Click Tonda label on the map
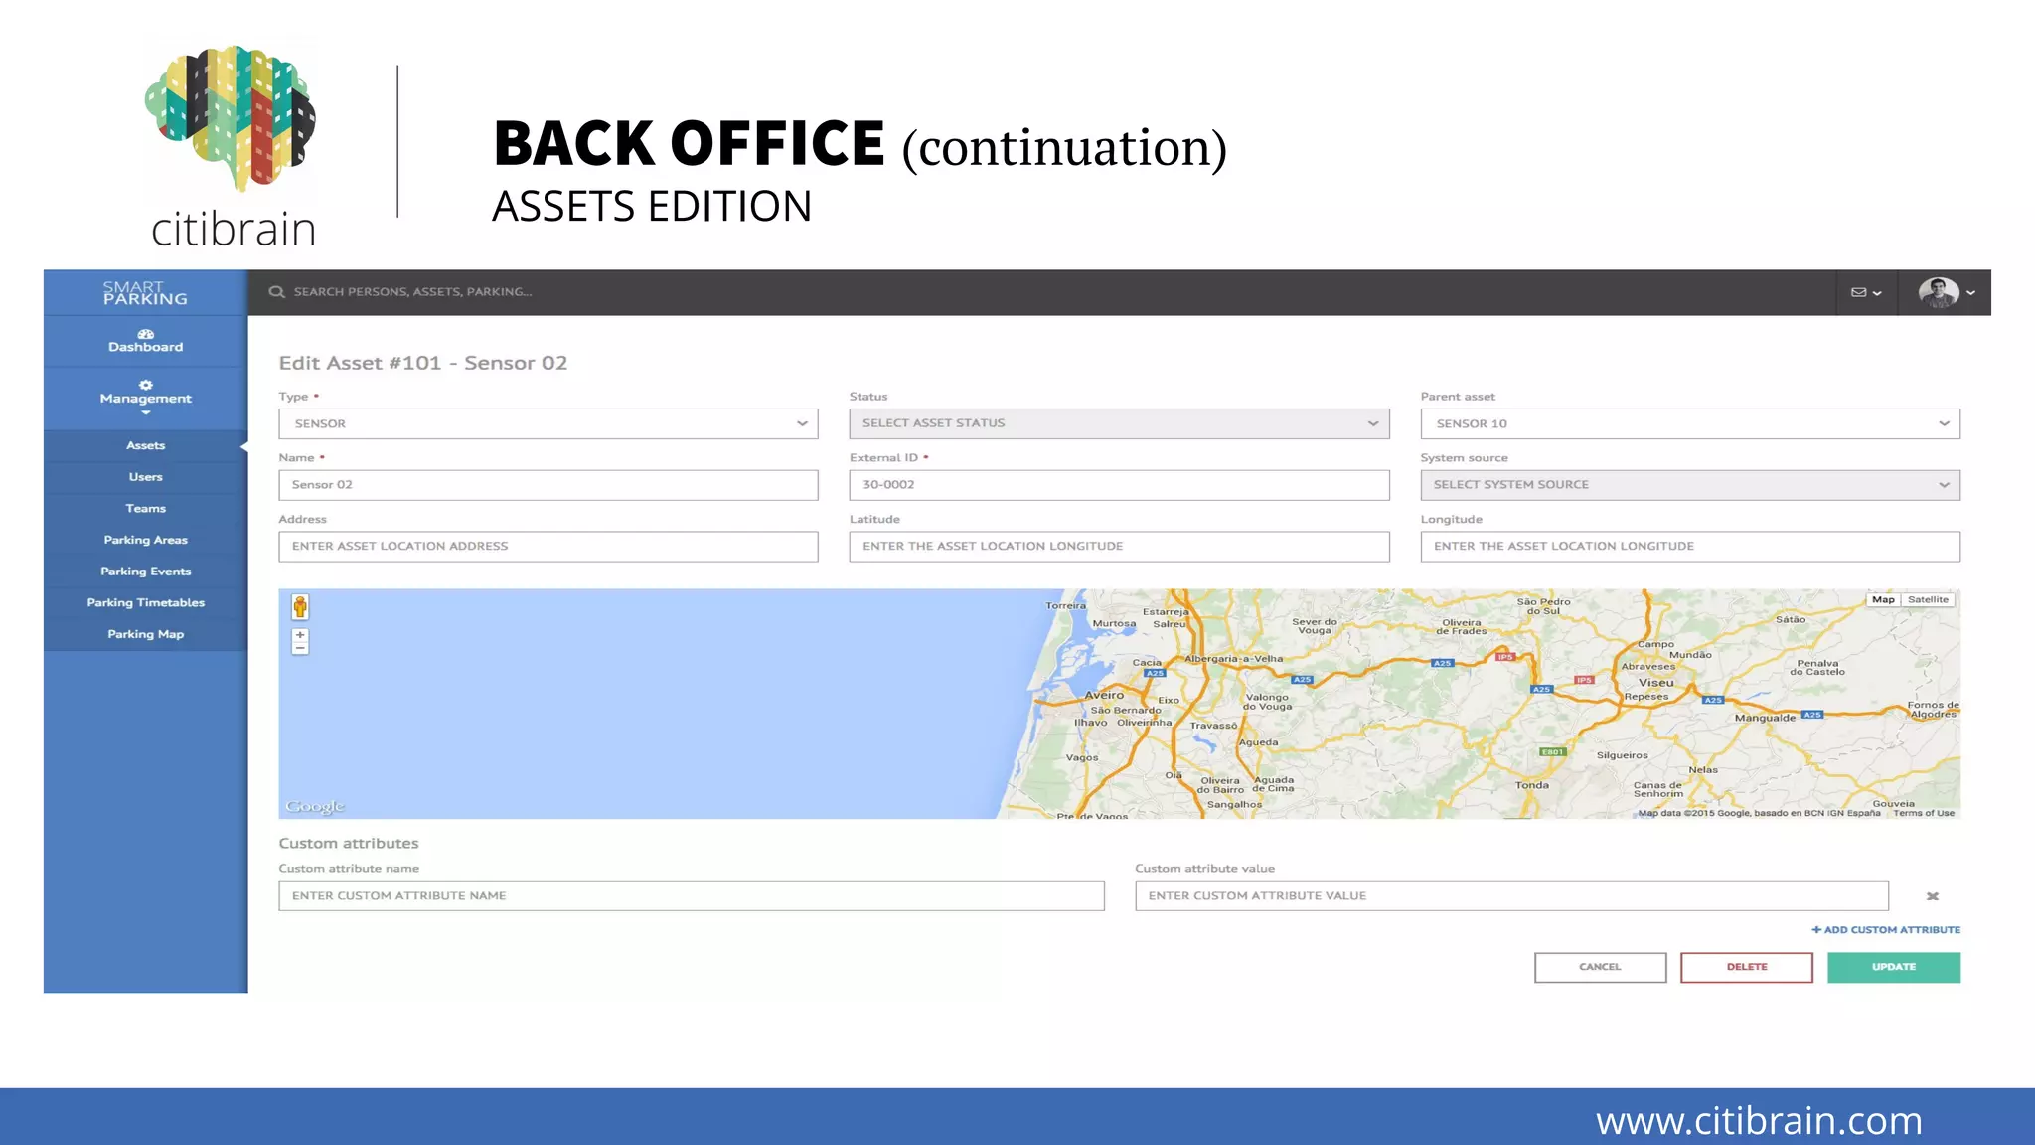Screen dimensions: 2035x1145 point(1532,785)
